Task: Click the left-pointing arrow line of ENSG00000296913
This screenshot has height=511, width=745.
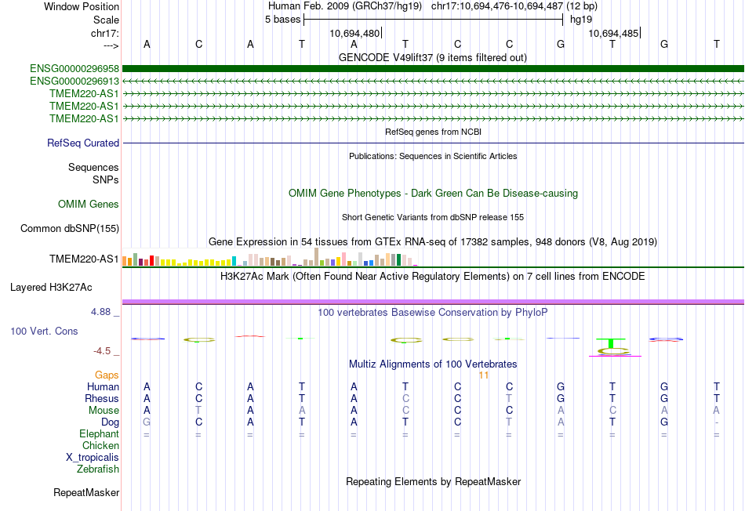Action: (433, 82)
